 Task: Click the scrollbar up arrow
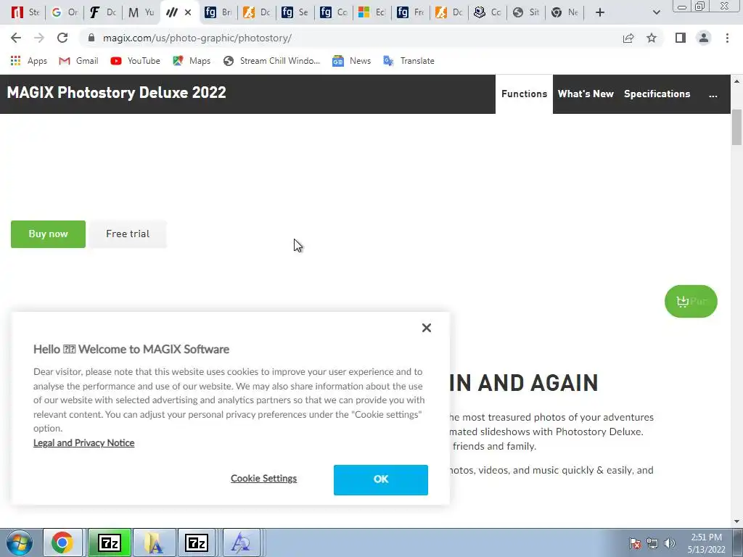pyautogui.click(x=736, y=81)
